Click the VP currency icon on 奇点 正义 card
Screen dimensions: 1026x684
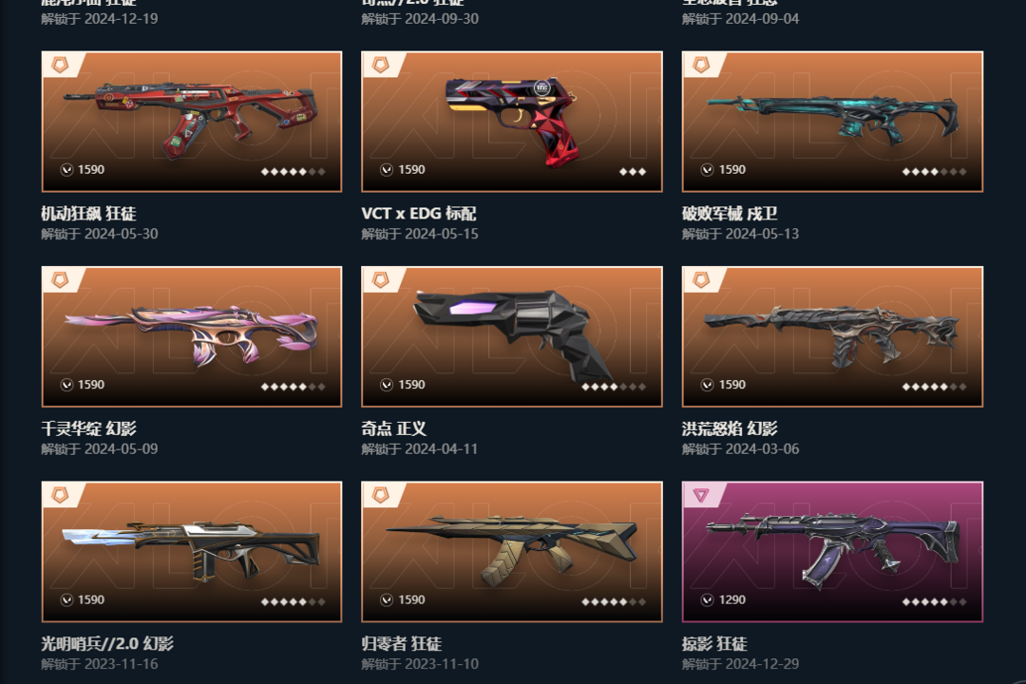pyautogui.click(x=387, y=385)
